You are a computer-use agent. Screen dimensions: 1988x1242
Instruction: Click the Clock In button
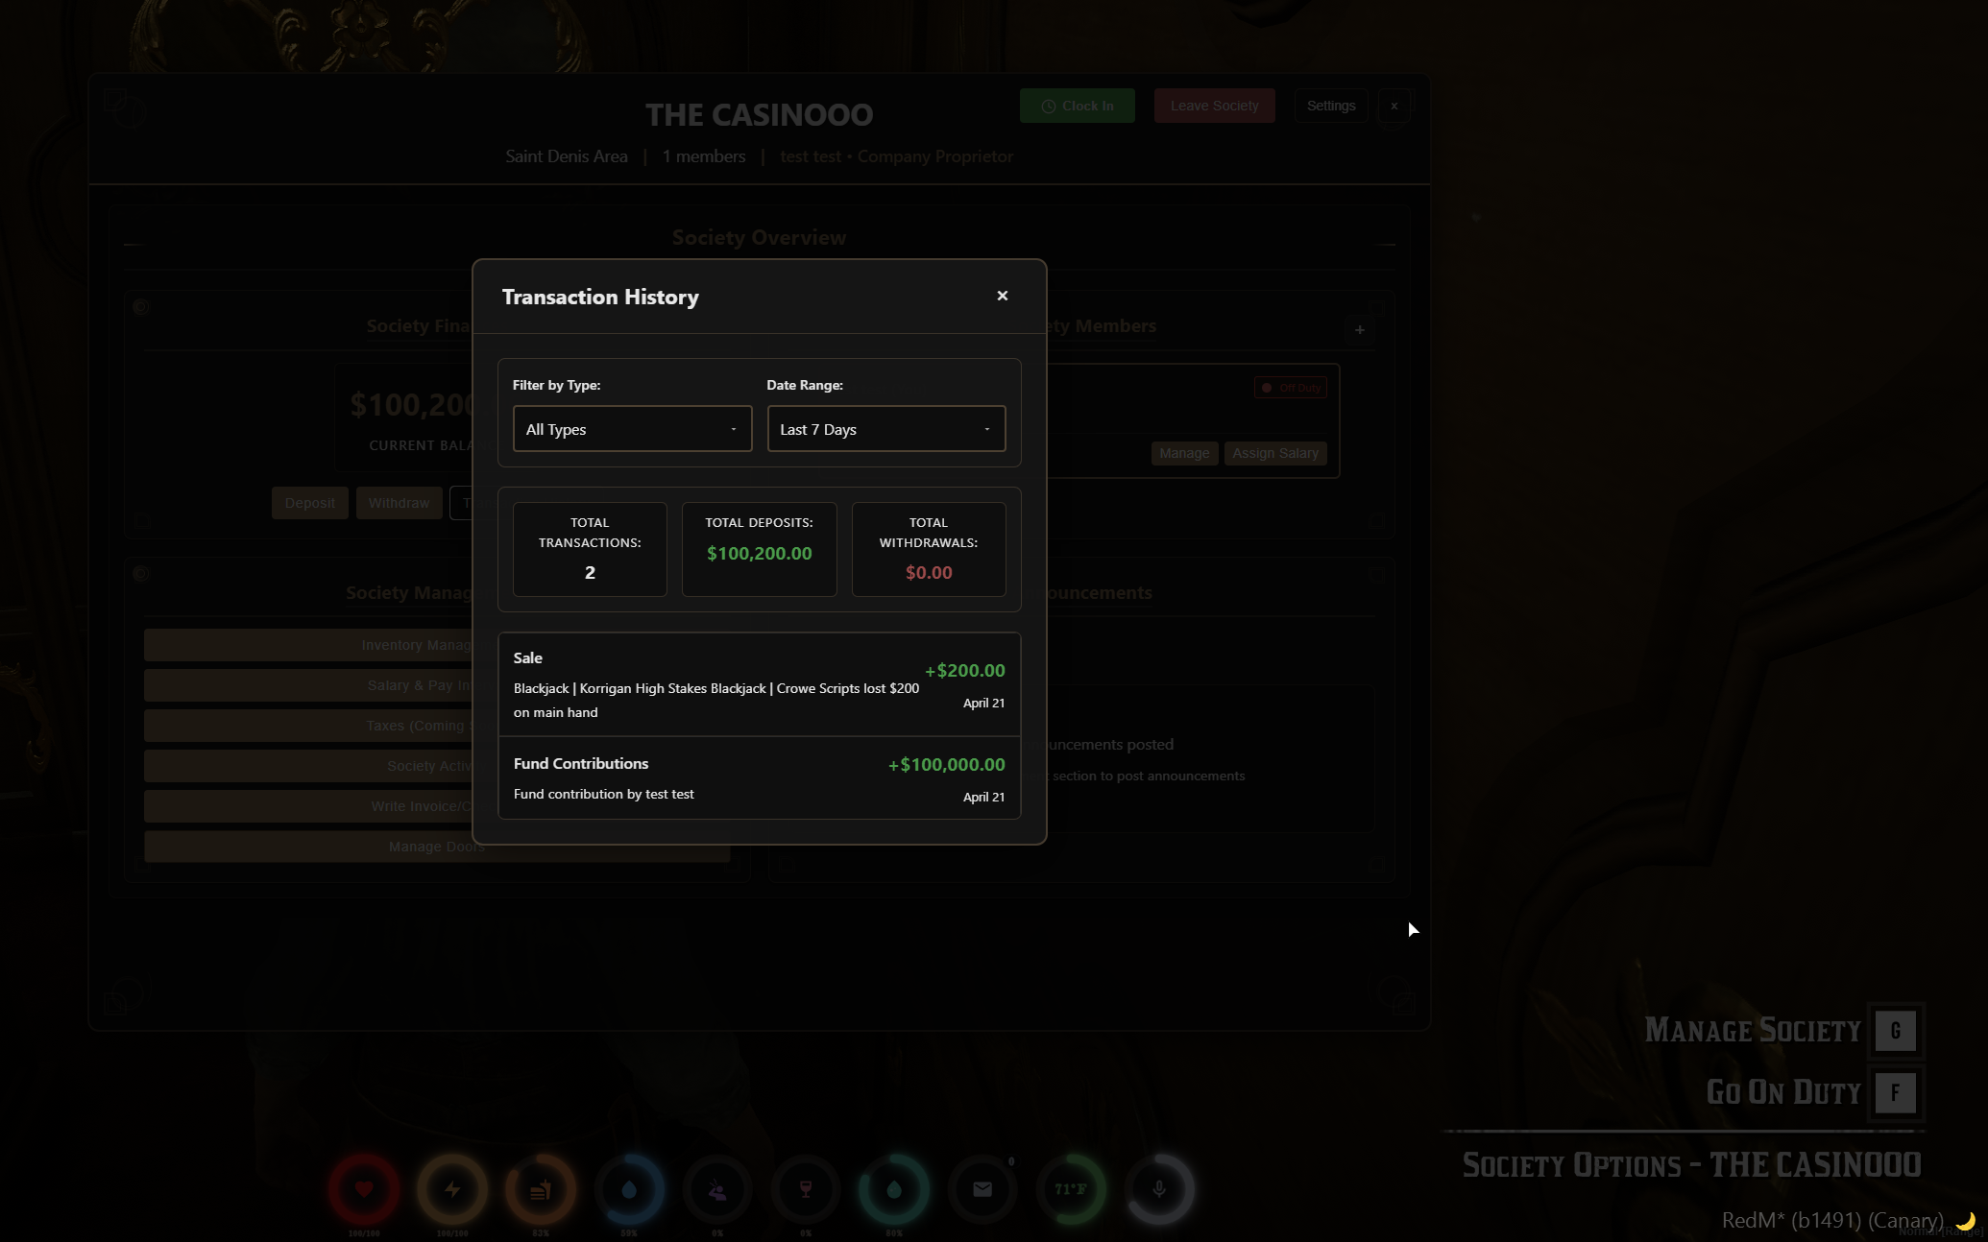tap(1077, 106)
